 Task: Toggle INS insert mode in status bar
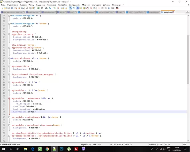[184, 144]
